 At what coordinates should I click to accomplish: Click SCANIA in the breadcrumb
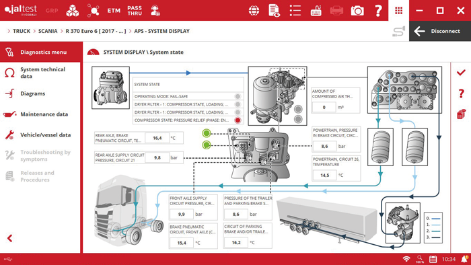click(x=48, y=31)
